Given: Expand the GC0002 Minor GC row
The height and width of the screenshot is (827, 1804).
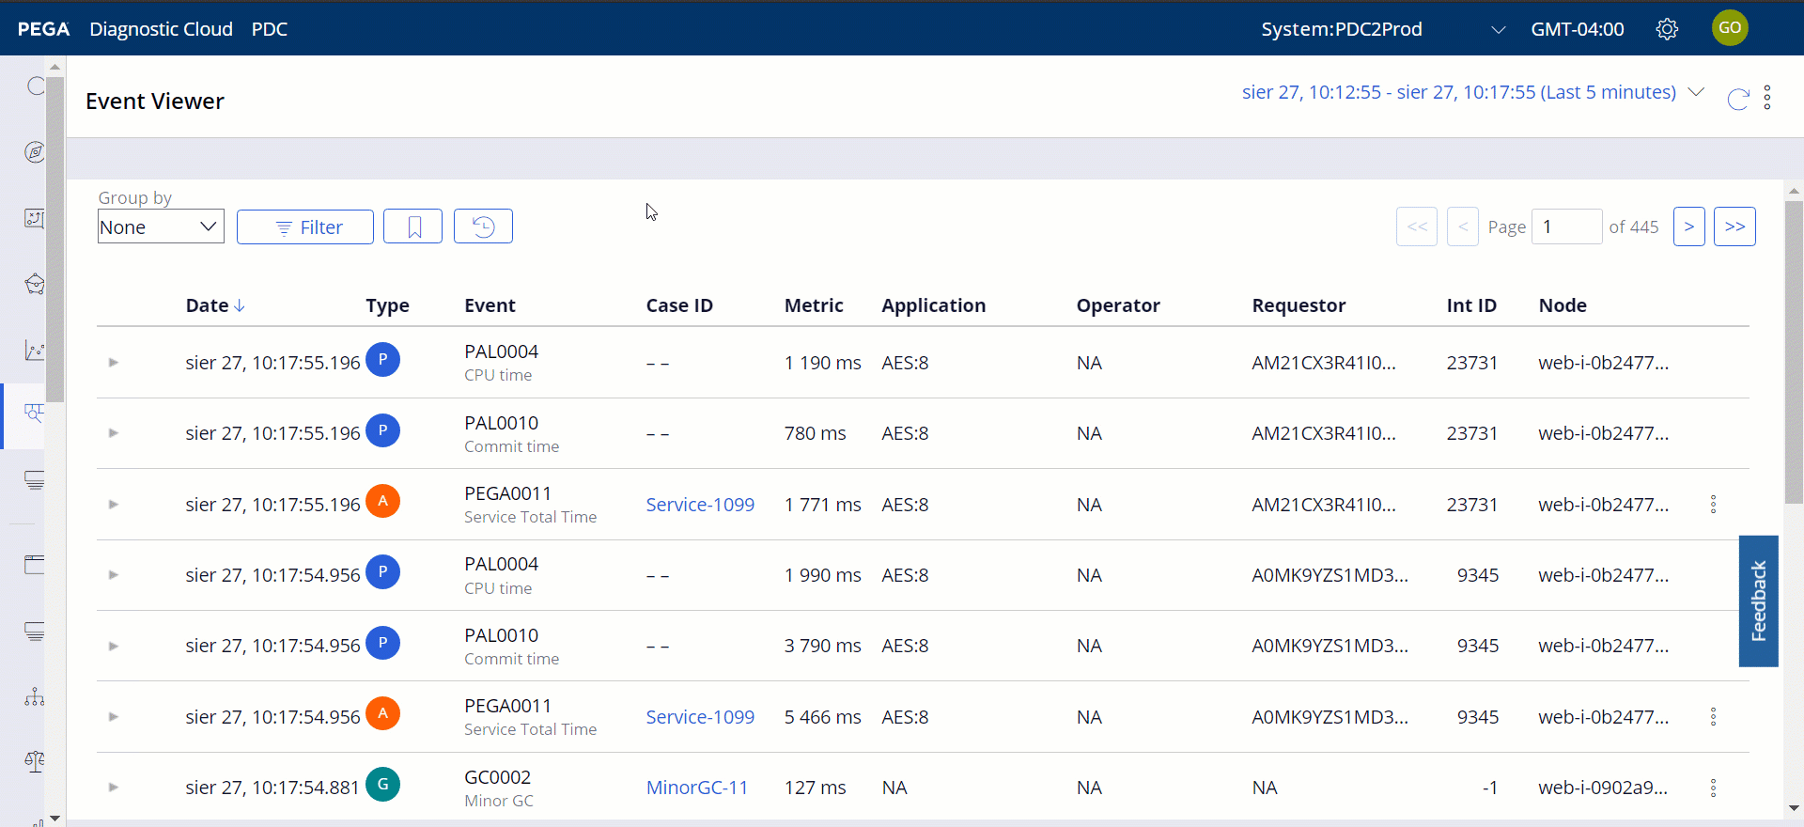Looking at the screenshot, I should (114, 788).
